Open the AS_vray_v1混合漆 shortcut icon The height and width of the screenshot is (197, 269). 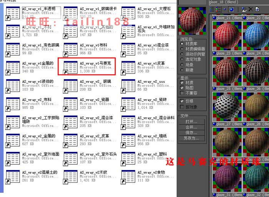click(128, 50)
